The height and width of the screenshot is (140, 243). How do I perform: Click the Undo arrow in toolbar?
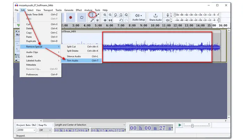point(120,20)
